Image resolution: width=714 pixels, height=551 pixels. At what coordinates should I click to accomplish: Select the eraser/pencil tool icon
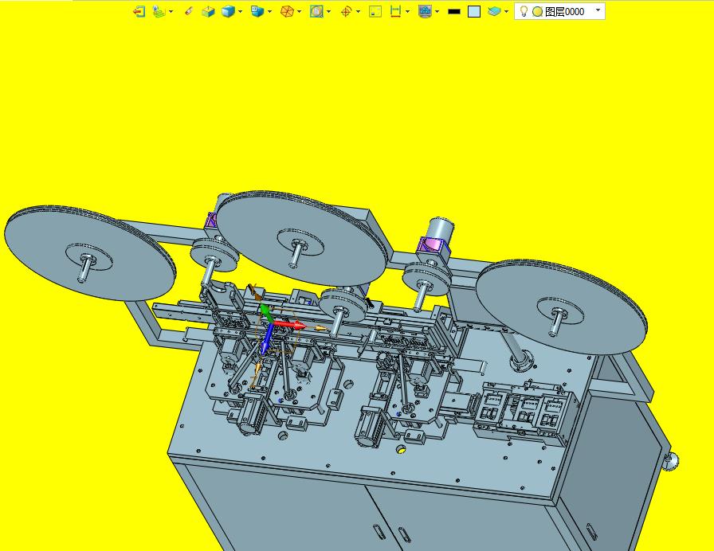[x=189, y=11]
